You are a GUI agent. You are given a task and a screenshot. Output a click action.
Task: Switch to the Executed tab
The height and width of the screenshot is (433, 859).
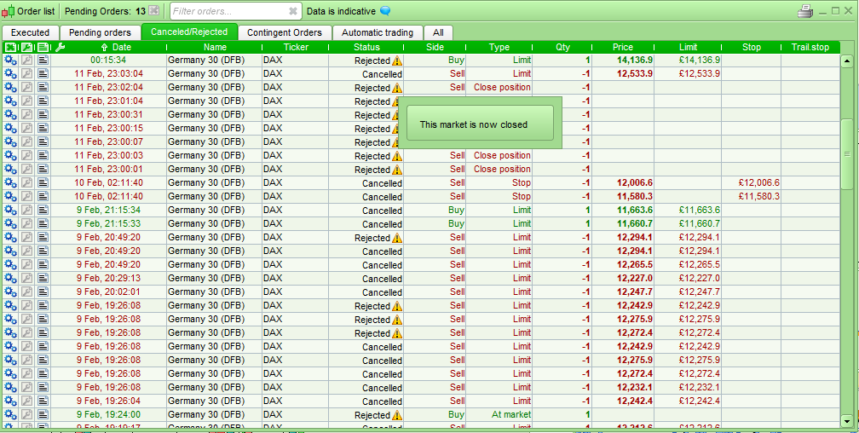(x=30, y=32)
